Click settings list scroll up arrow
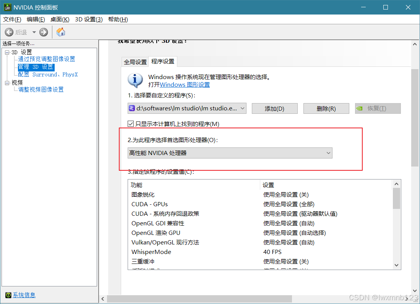The image size is (420, 304). click(396, 184)
